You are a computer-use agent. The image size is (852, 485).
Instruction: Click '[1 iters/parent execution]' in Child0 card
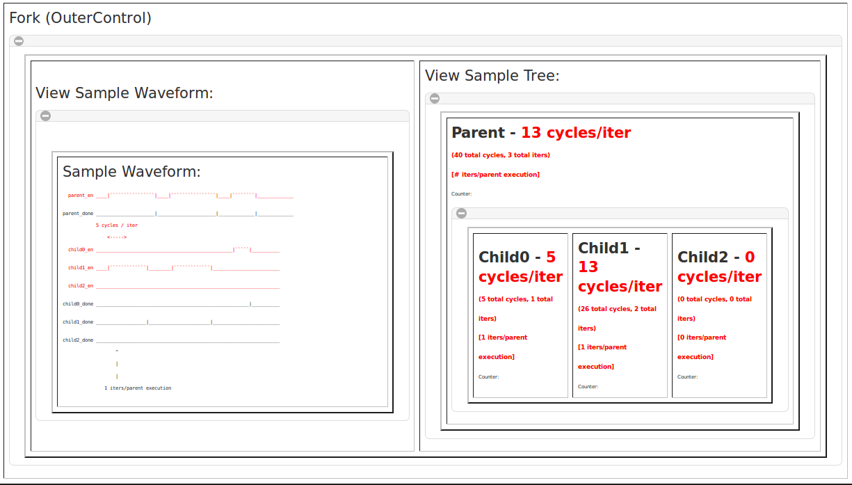coord(503,347)
